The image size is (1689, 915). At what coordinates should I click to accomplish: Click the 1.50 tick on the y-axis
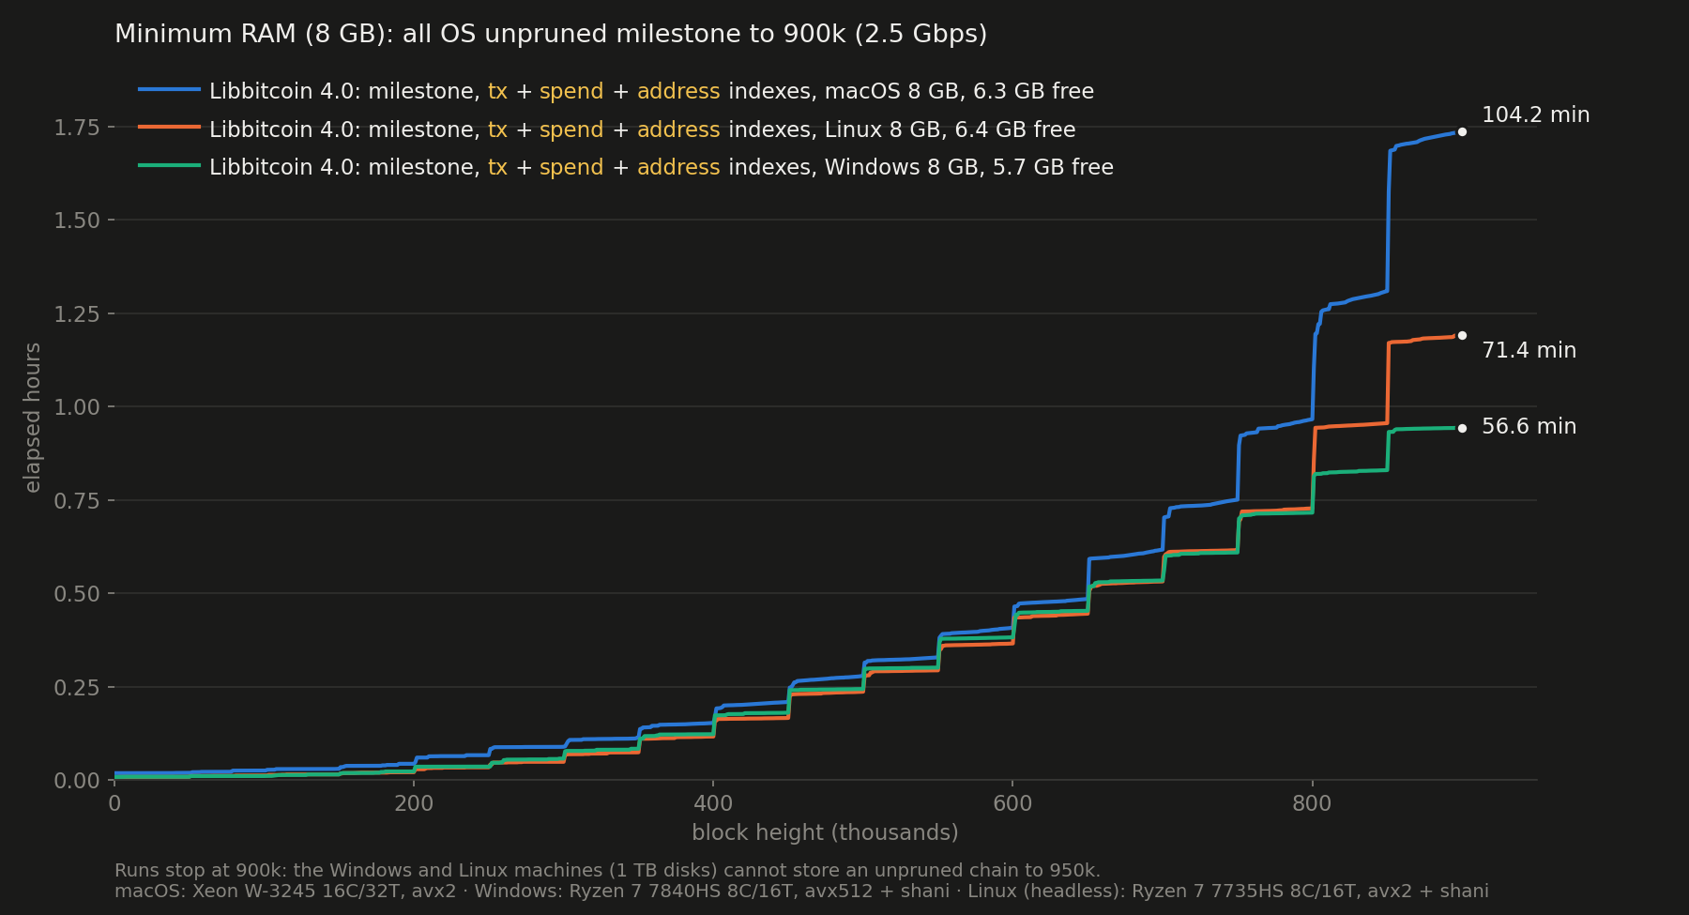[x=77, y=221]
